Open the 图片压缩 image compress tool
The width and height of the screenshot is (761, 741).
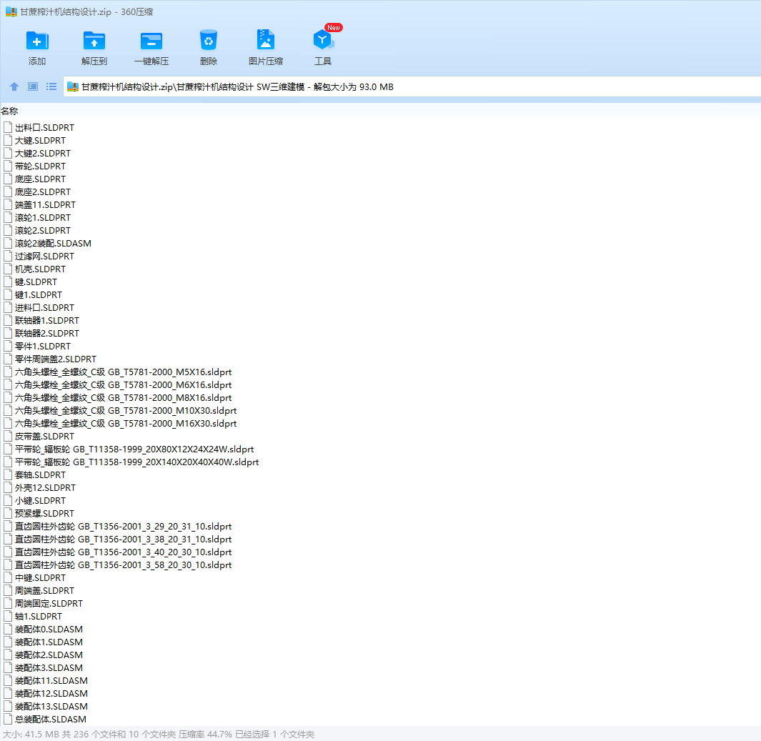tap(266, 41)
